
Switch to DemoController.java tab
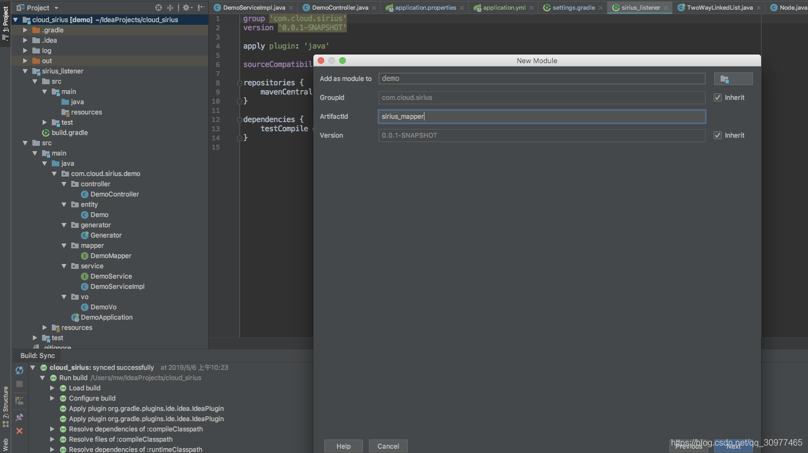340,8
